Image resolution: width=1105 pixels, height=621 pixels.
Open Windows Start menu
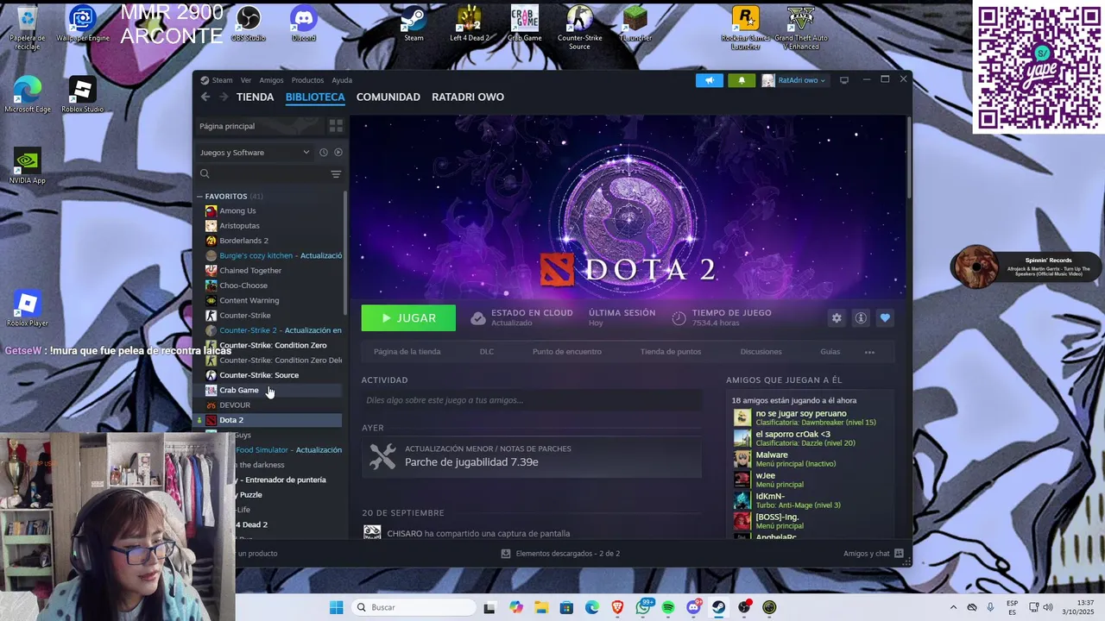(x=336, y=607)
